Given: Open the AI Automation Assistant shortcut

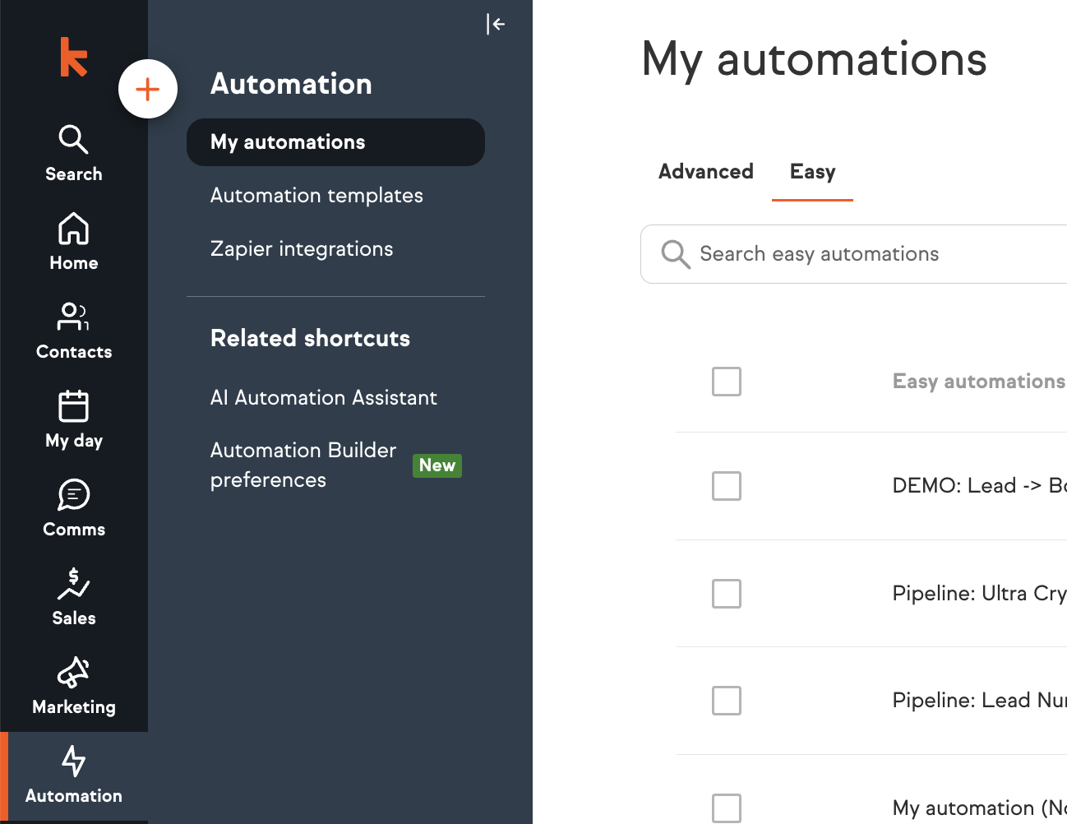Looking at the screenshot, I should click(x=323, y=398).
